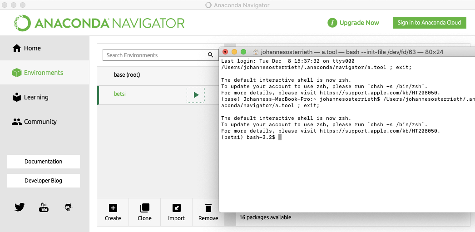Open the Home section in sidebar
Viewport: 475px width, 232px height.
tap(45, 48)
